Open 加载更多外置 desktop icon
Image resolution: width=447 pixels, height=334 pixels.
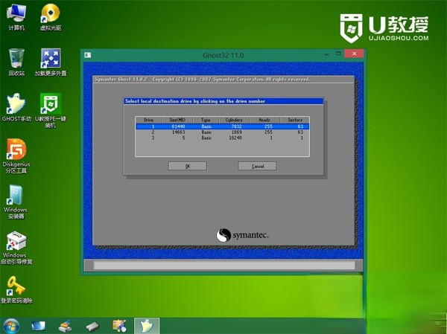point(51,62)
